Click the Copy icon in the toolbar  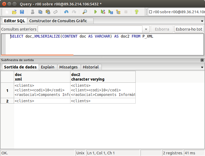[40, 12]
